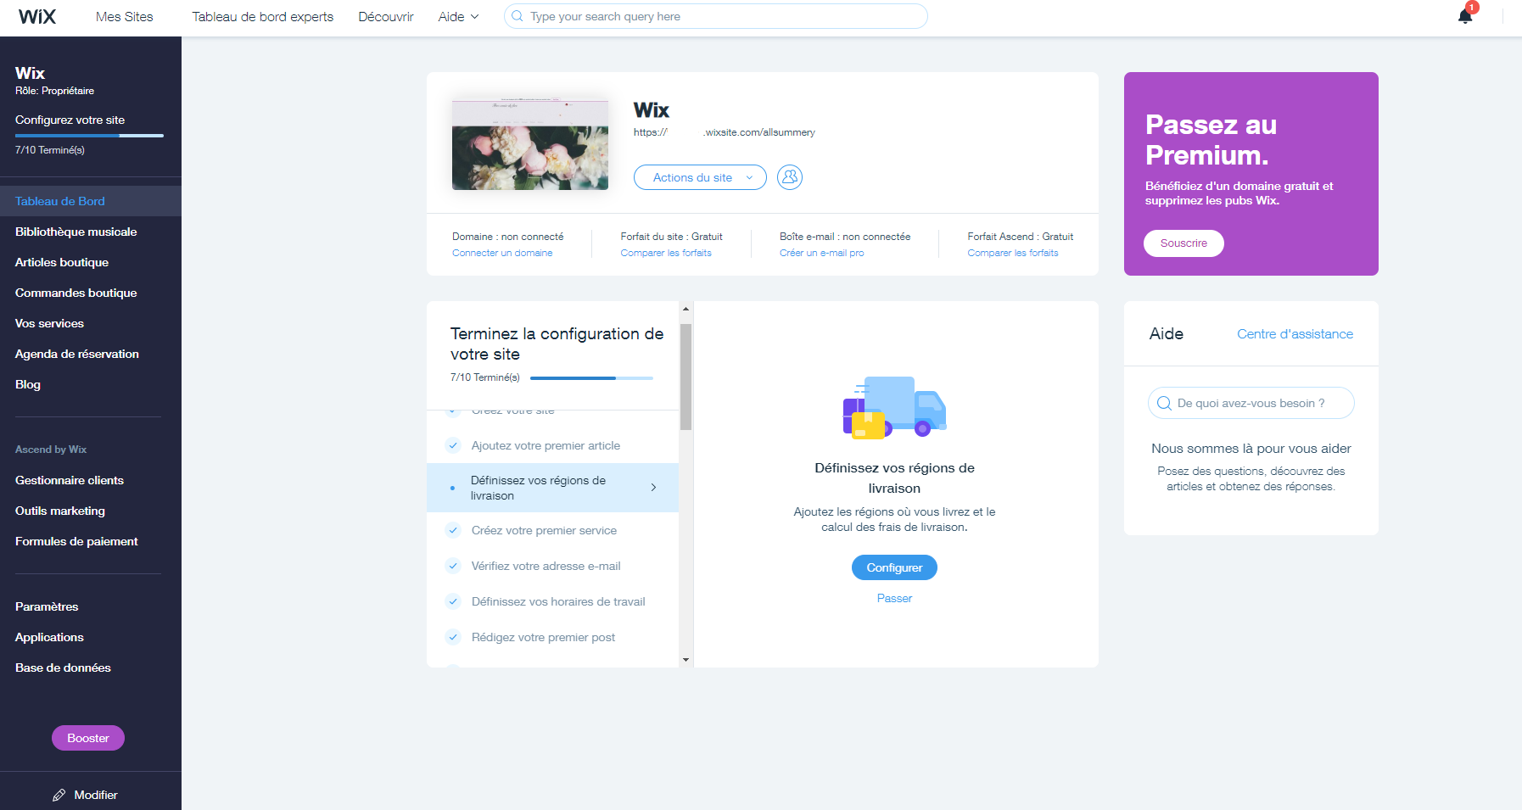Expand the Aide menu dropdown

(x=456, y=16)
